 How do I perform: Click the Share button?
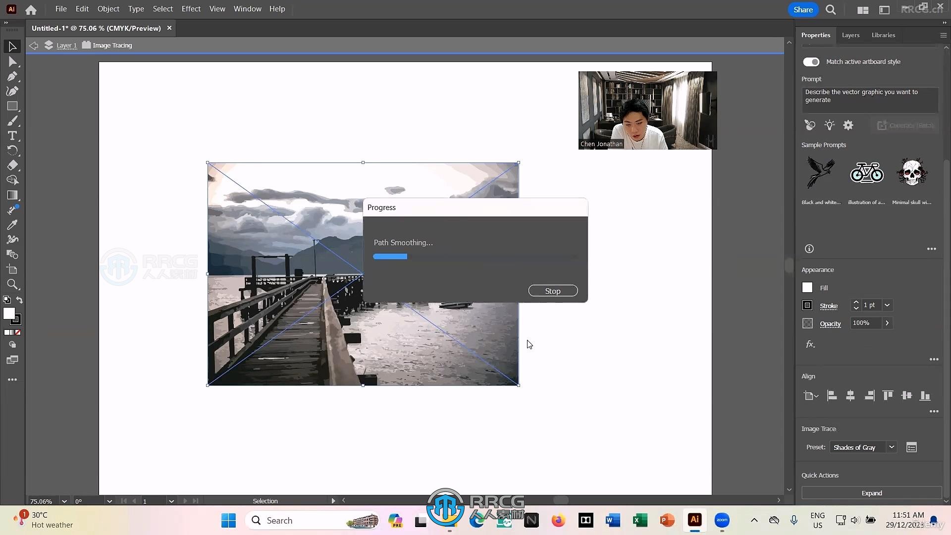[803, 9]
